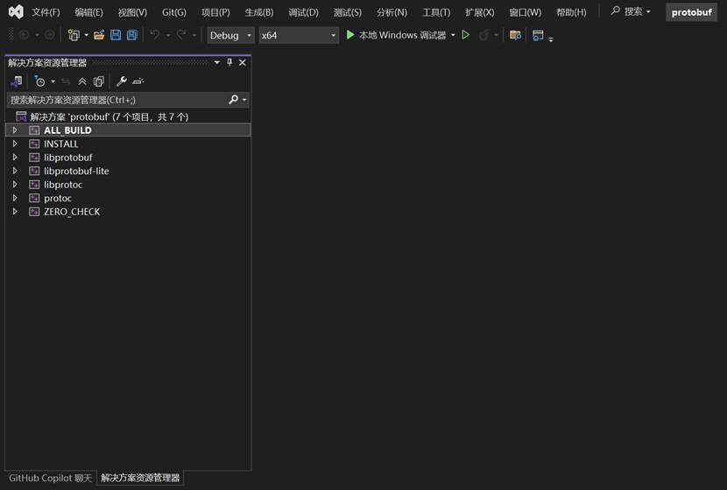Image resolution: width=727 pixels, height=490 pixels.
Task: Switch to the 解决方案资源管理器 bottom tab
Action: [140, 478]
